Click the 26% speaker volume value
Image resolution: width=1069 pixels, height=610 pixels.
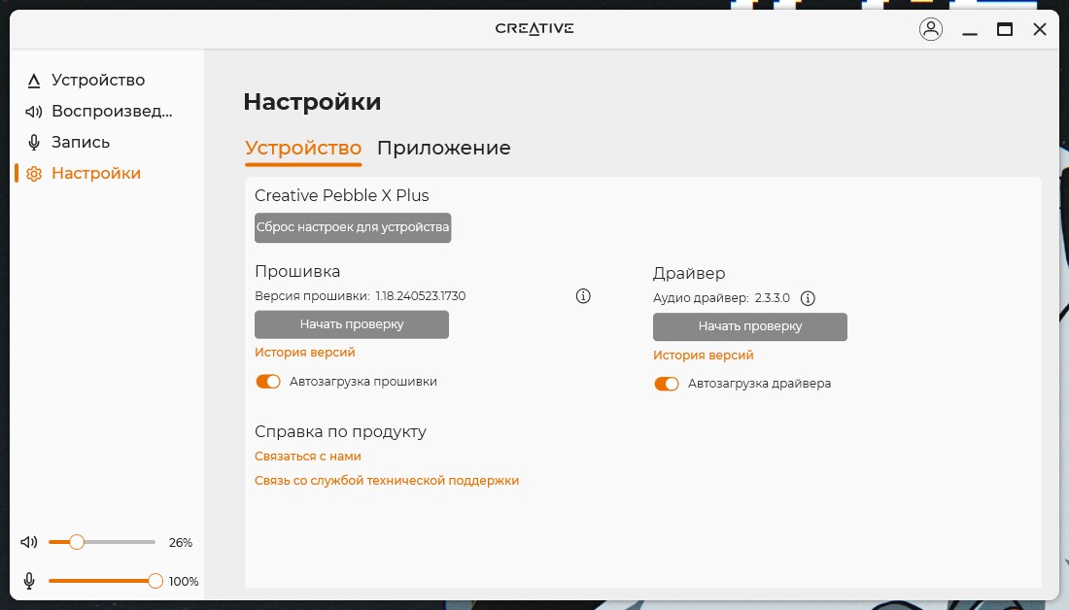pyautogui.click(x=181, y=543)
